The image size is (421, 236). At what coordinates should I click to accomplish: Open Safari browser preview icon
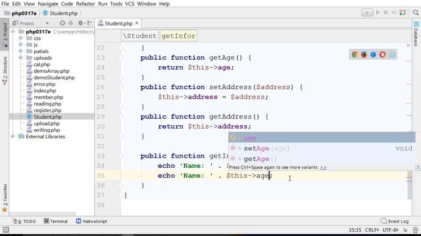point(373,54)
